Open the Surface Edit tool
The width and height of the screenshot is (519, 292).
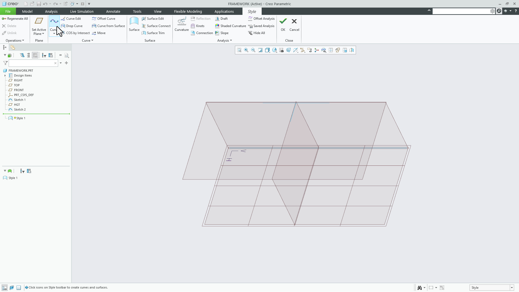[153, 19]
